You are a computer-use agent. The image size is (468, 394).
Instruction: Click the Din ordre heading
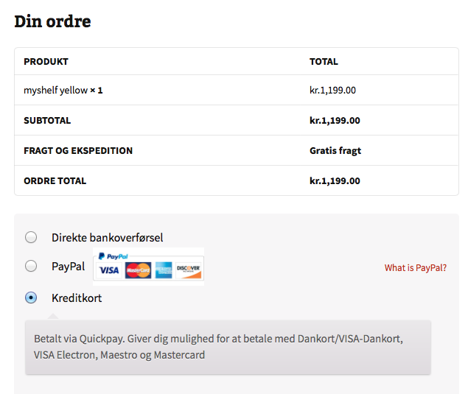tap(52, 21)
